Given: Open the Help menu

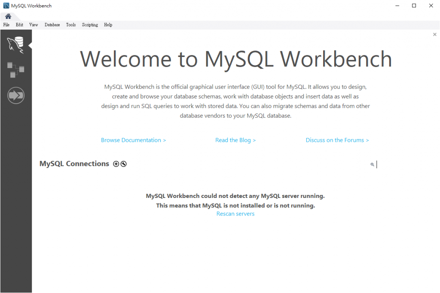Looking at the screenshot, I should coord(108,25).
